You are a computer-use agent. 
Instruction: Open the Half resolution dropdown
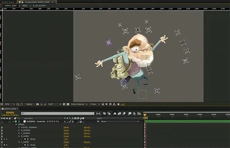click(x=55, y=104)
